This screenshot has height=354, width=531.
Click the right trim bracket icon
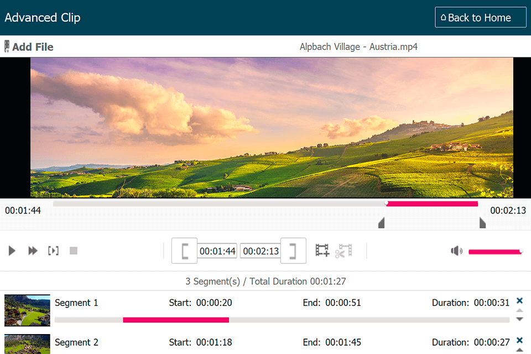tap(293, 251)
